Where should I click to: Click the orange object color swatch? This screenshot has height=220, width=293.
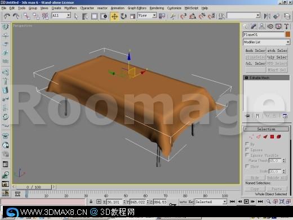coord(288,34)
